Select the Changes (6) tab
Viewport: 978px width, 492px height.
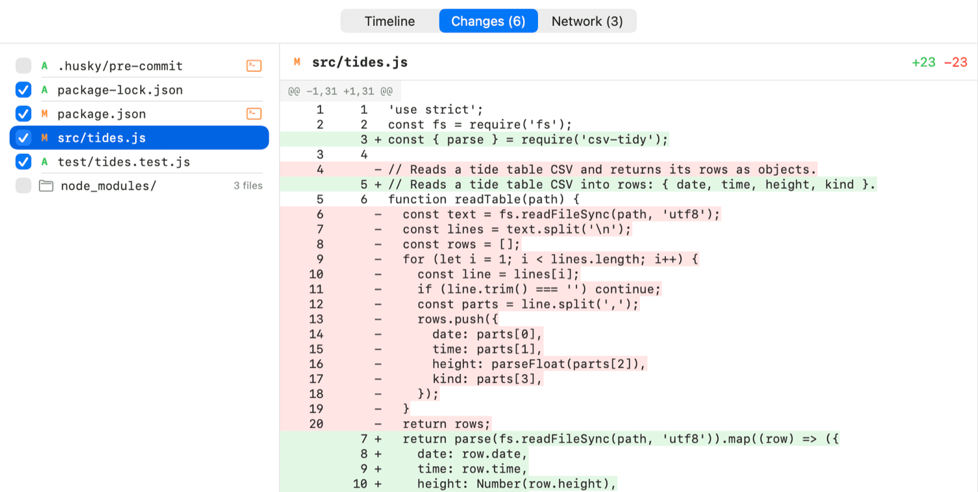[x=488, y=21]
